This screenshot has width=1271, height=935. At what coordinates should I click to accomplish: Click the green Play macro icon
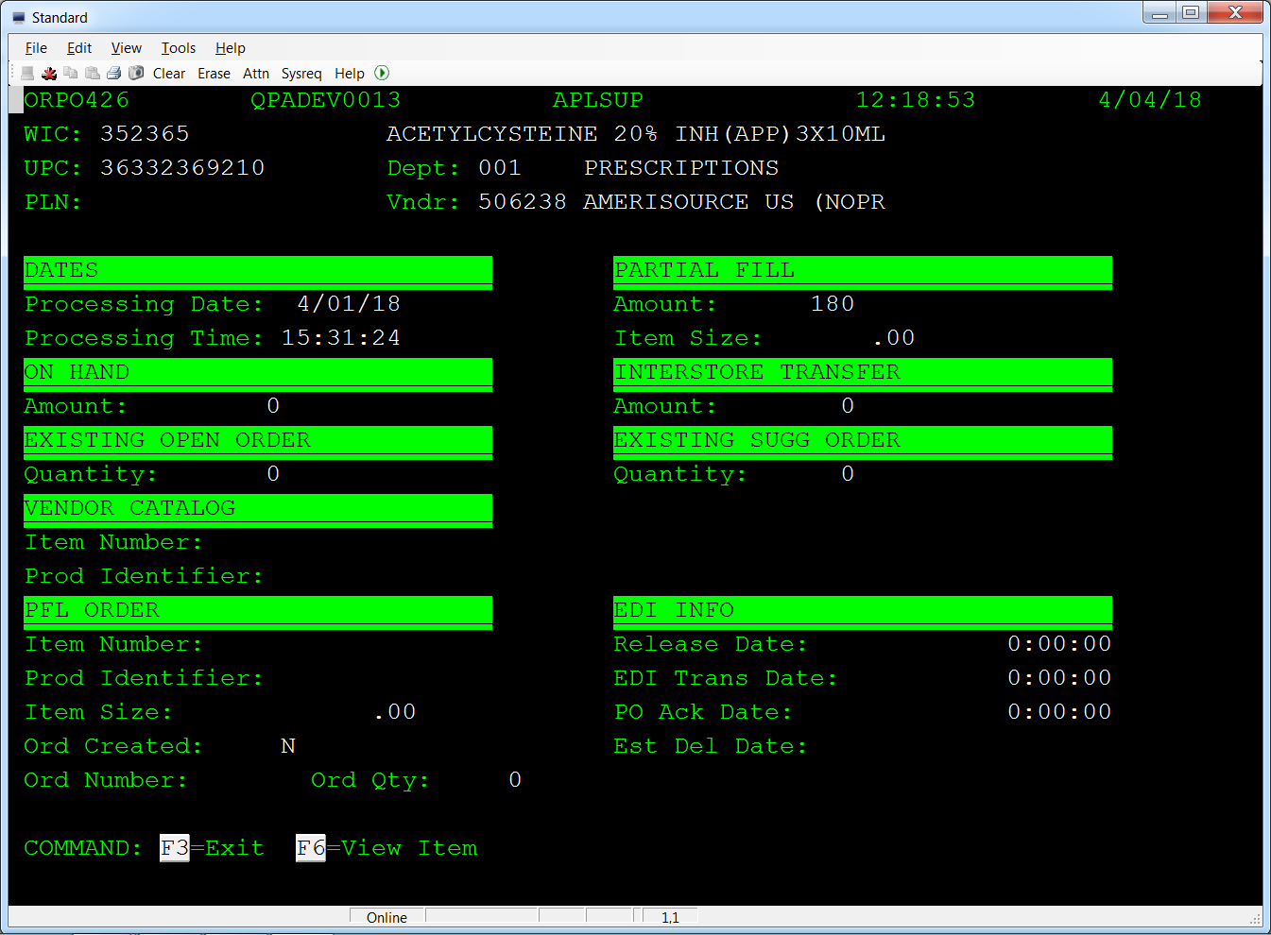pyautogui.click(x=382, y=73)
